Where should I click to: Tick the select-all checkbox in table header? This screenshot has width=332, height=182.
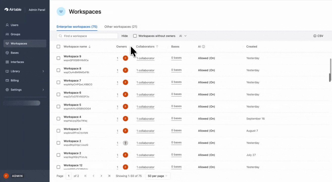point(59,47)
